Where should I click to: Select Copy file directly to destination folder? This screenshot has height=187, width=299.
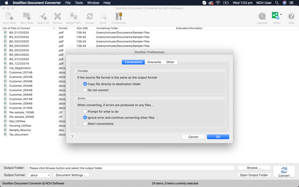click(x=85, y=84)
